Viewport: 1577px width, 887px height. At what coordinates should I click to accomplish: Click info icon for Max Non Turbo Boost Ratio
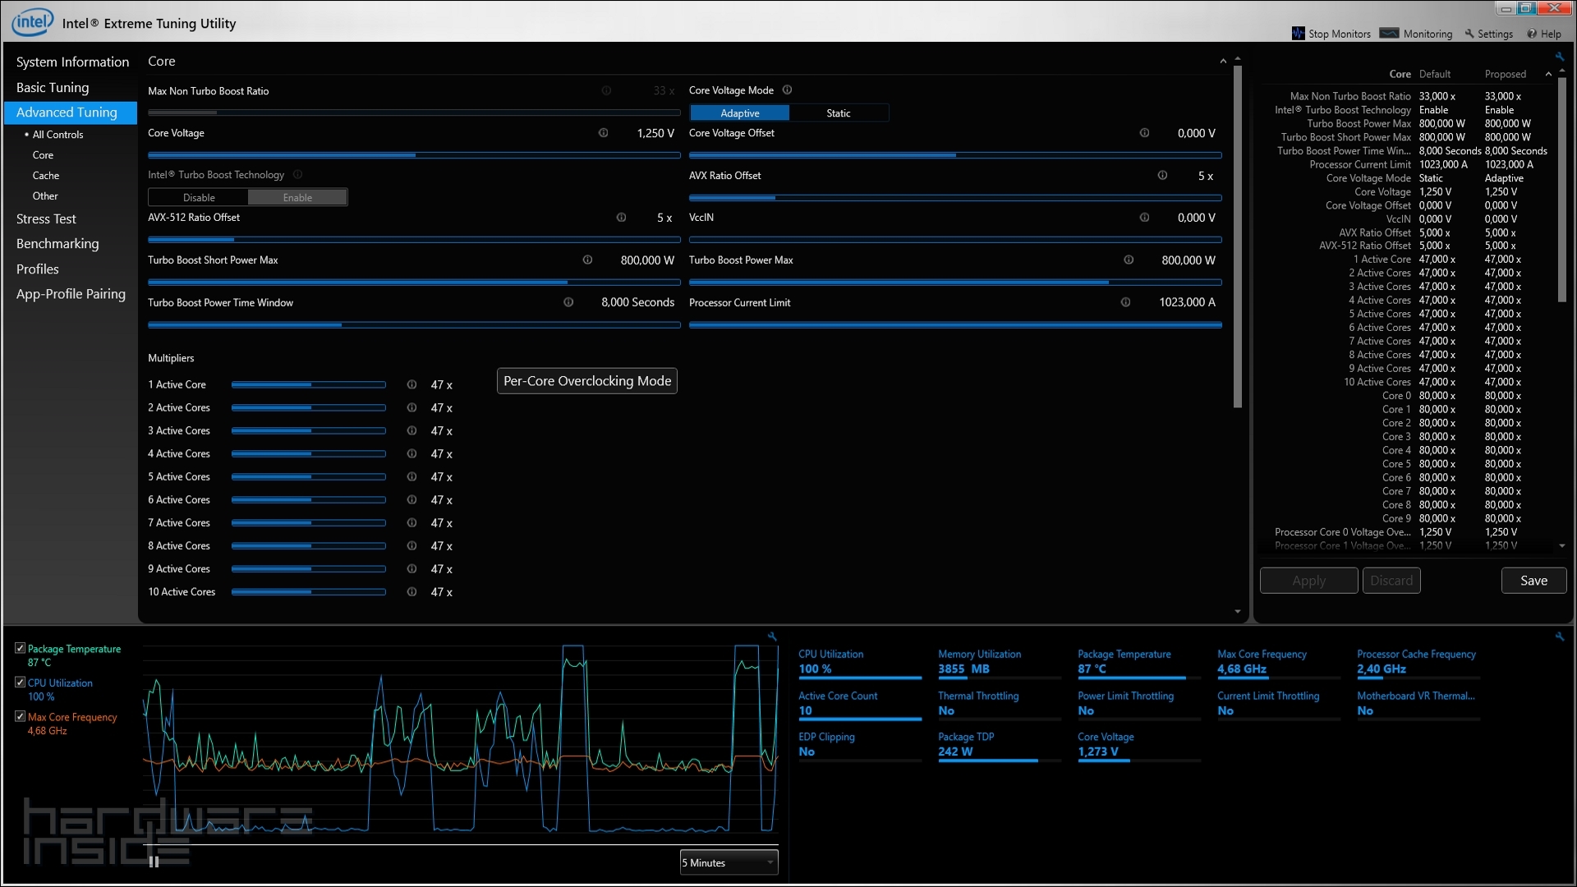point(606,91)
